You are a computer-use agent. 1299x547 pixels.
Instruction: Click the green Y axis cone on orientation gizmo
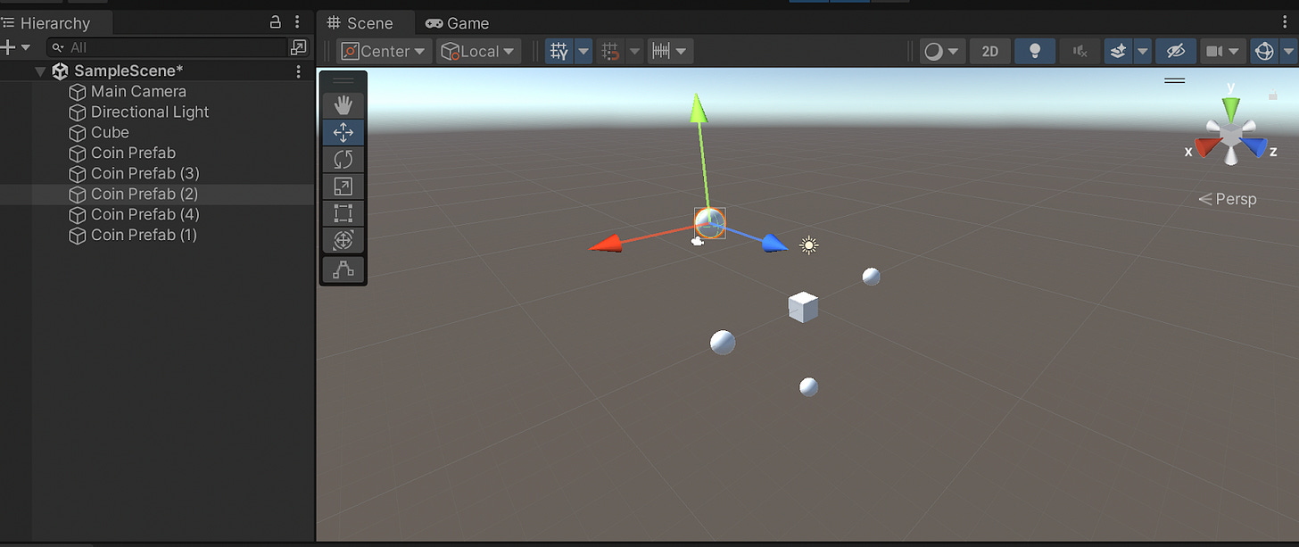(1231, 109)
